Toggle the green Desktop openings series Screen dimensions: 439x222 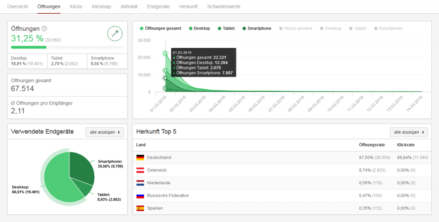pos(199,28)
